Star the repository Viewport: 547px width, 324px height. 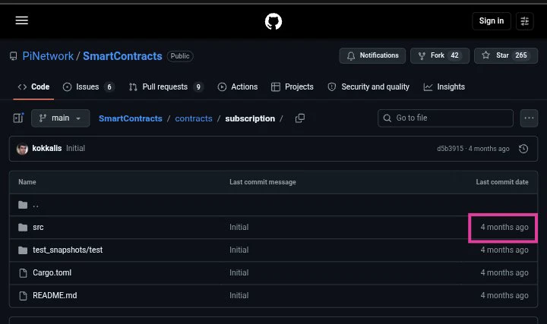(506, 55)
